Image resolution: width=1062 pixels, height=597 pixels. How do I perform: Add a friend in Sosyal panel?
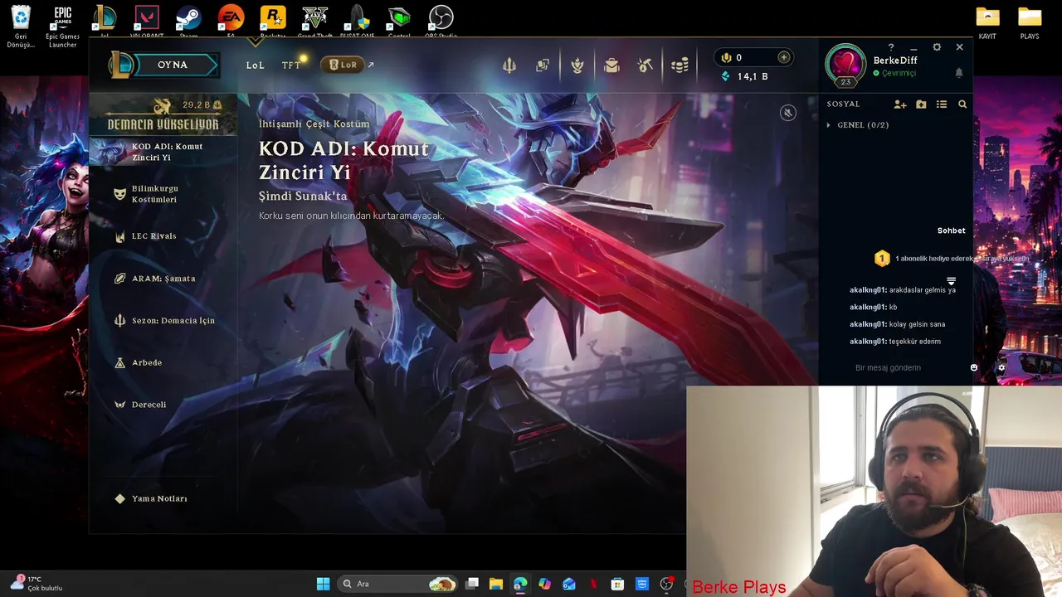coord(900,104)
